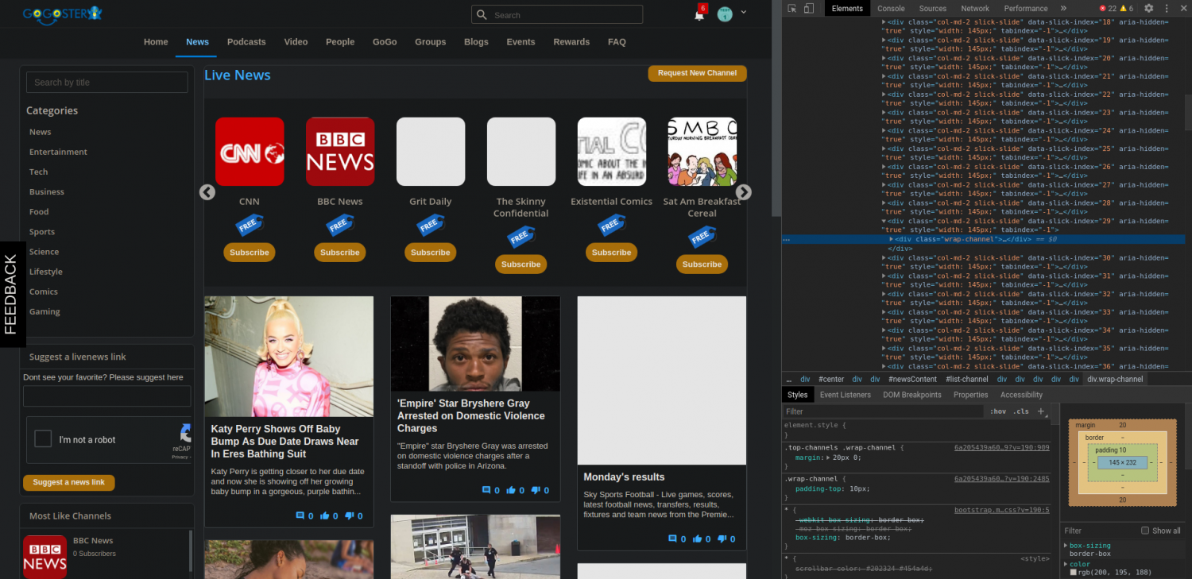Screen dimensions: 1192x579
Task: Click the yellow warning count indicator
Action: [x=1126, y=9]
